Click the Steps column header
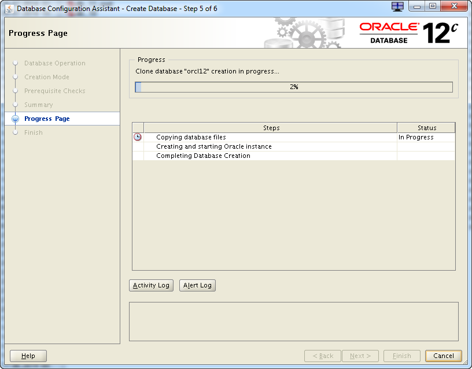472x369 pixels. 271,128
